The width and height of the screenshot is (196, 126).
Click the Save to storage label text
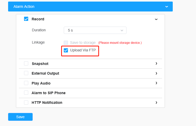[83, 43]
